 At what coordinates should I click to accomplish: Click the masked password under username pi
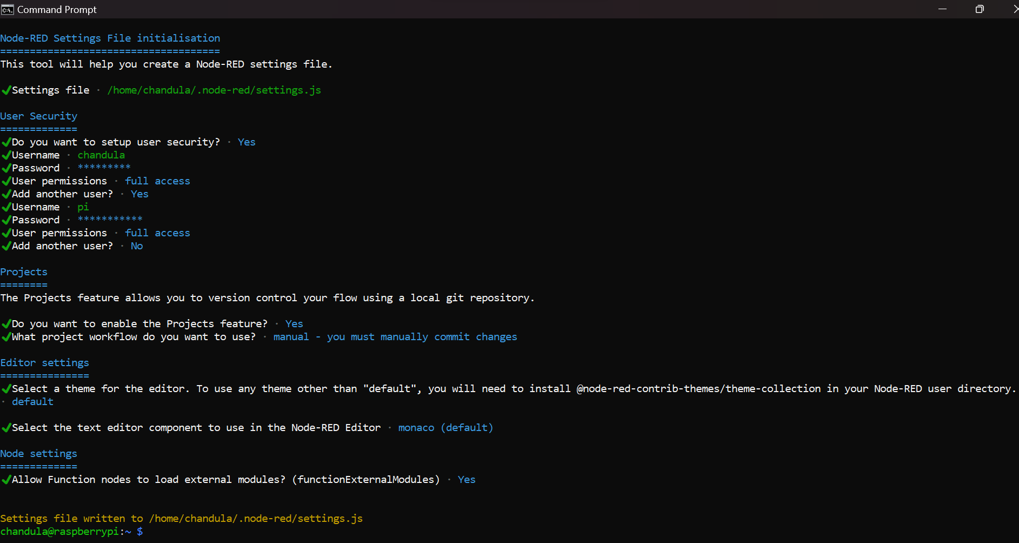pyautogui.click(x=110, y=220)
